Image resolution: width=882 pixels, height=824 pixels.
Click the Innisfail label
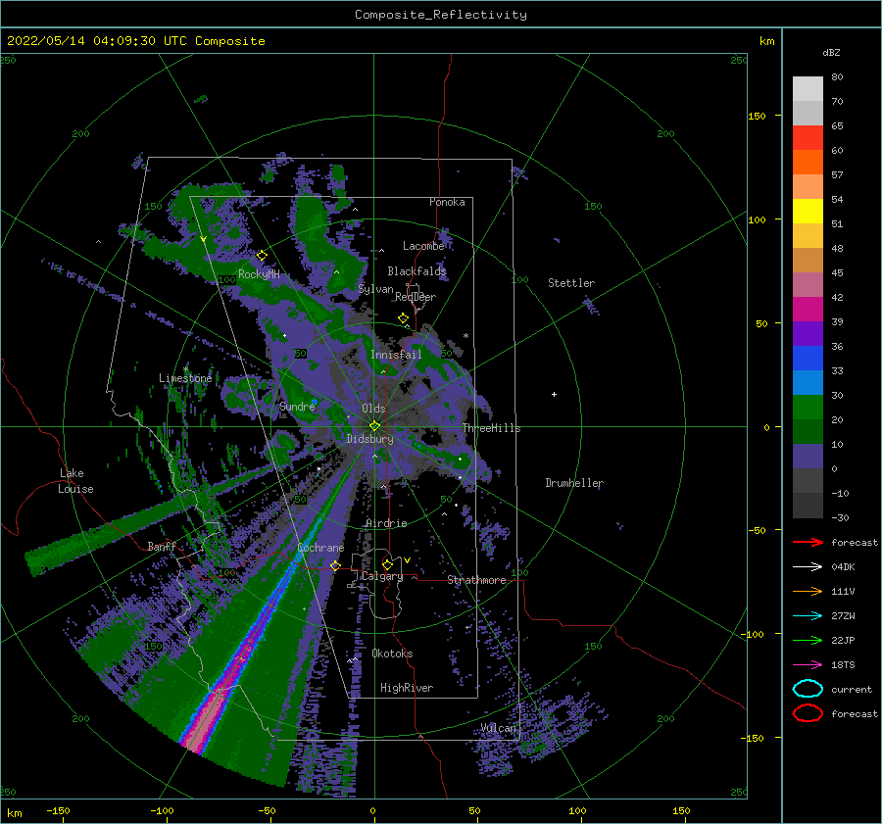click(x=396, y=355)
